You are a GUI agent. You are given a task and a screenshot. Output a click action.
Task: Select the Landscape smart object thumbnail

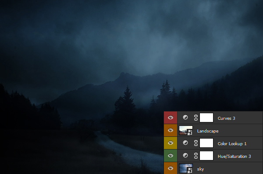[x=186, y=130]
